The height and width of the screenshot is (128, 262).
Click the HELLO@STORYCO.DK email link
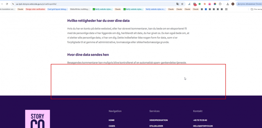tap(203, 126)
